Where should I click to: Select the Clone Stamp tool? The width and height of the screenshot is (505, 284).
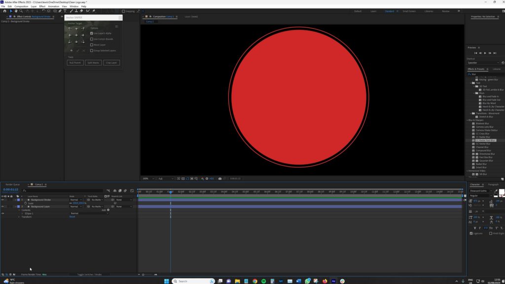click(x=76, y=11)
